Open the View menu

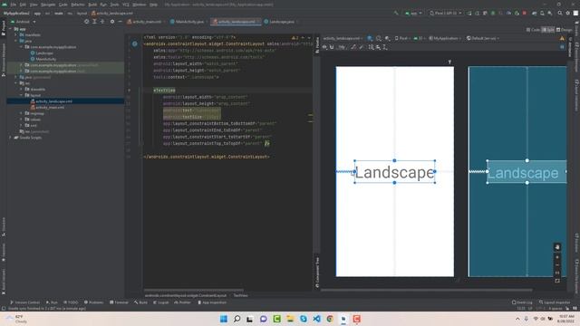tap(34, 5)
